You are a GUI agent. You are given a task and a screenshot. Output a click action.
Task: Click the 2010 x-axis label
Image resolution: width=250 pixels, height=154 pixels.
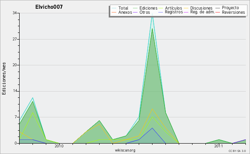point(59,146)
